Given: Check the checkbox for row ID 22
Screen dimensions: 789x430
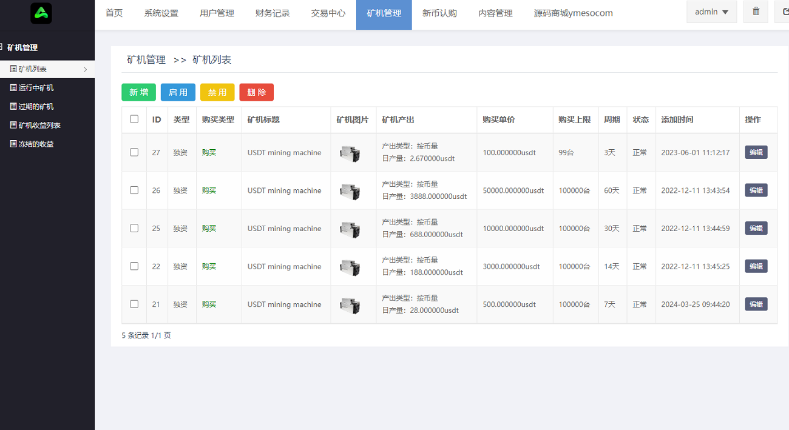Looking at the screenshot, I should [134, 266].
